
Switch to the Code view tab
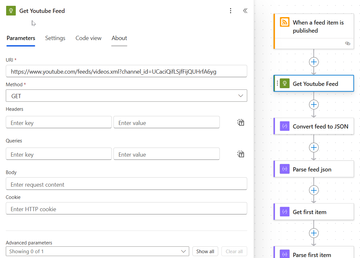[x=88, y=38]
